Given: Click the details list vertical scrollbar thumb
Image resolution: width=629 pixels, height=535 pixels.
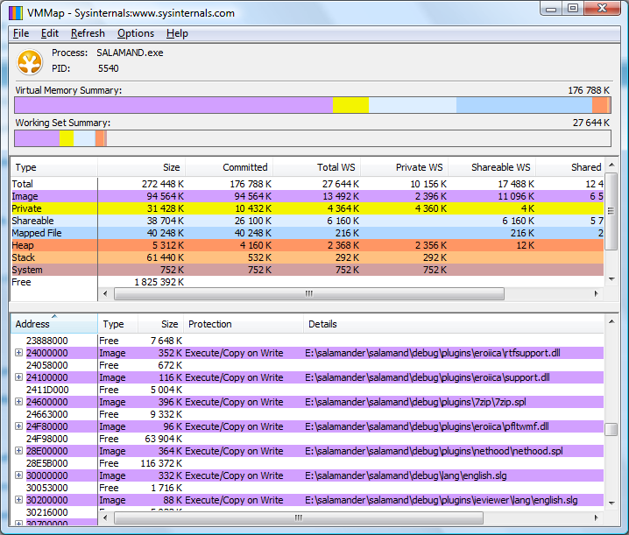Looking at the screenshot, I should tap(611, 429).
